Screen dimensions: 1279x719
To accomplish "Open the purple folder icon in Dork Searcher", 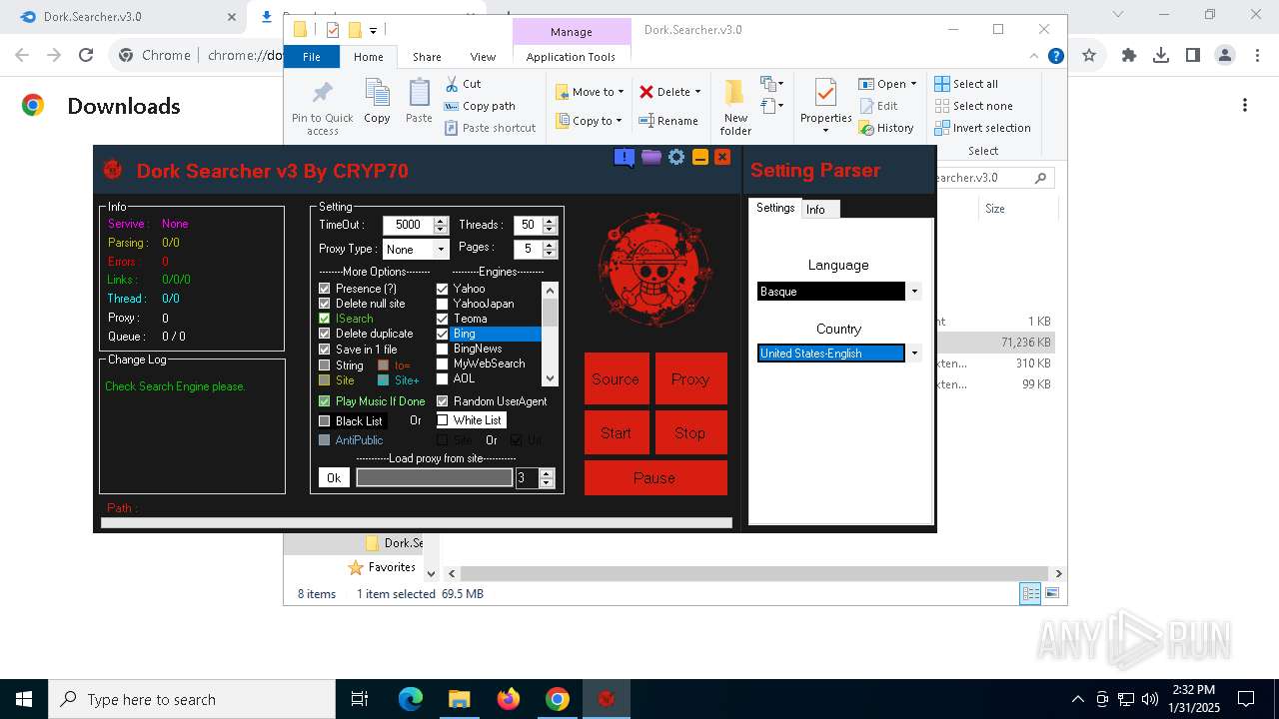I will pos(651,157).
